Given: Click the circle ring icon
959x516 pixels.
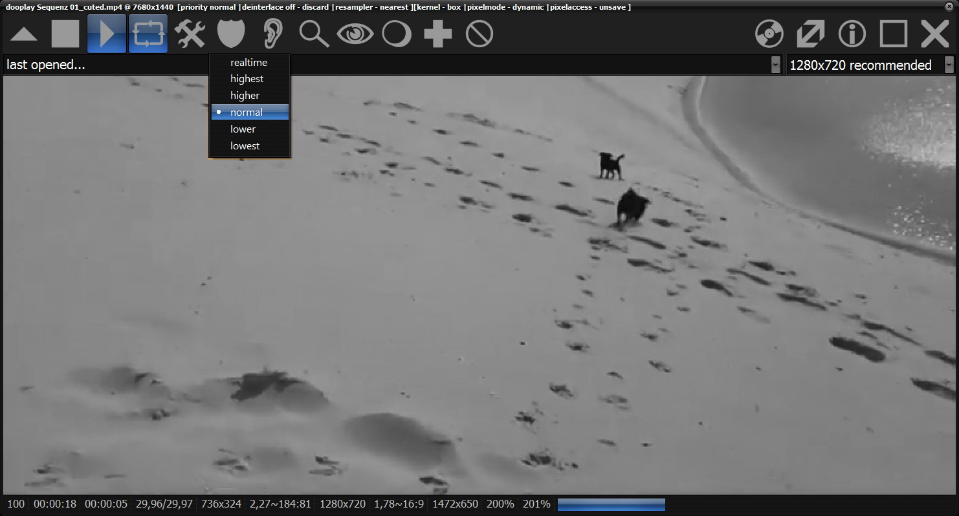Looking at the screenshot, I should 397,34.
